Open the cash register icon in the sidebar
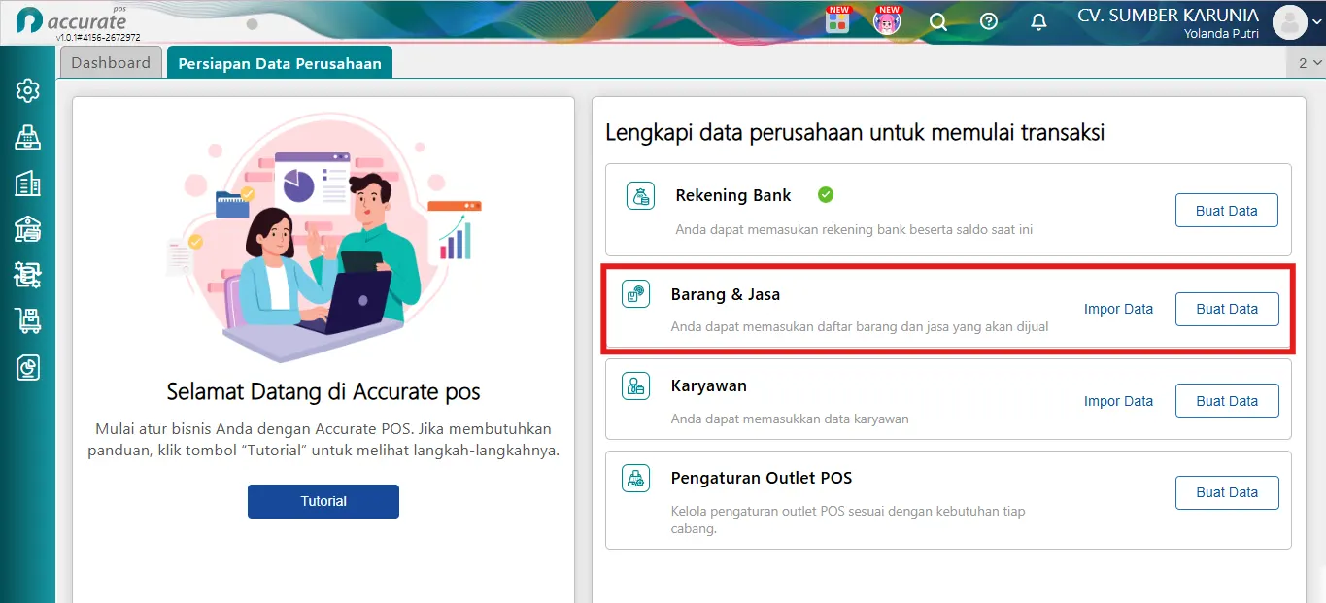 (x=27, y=137)
